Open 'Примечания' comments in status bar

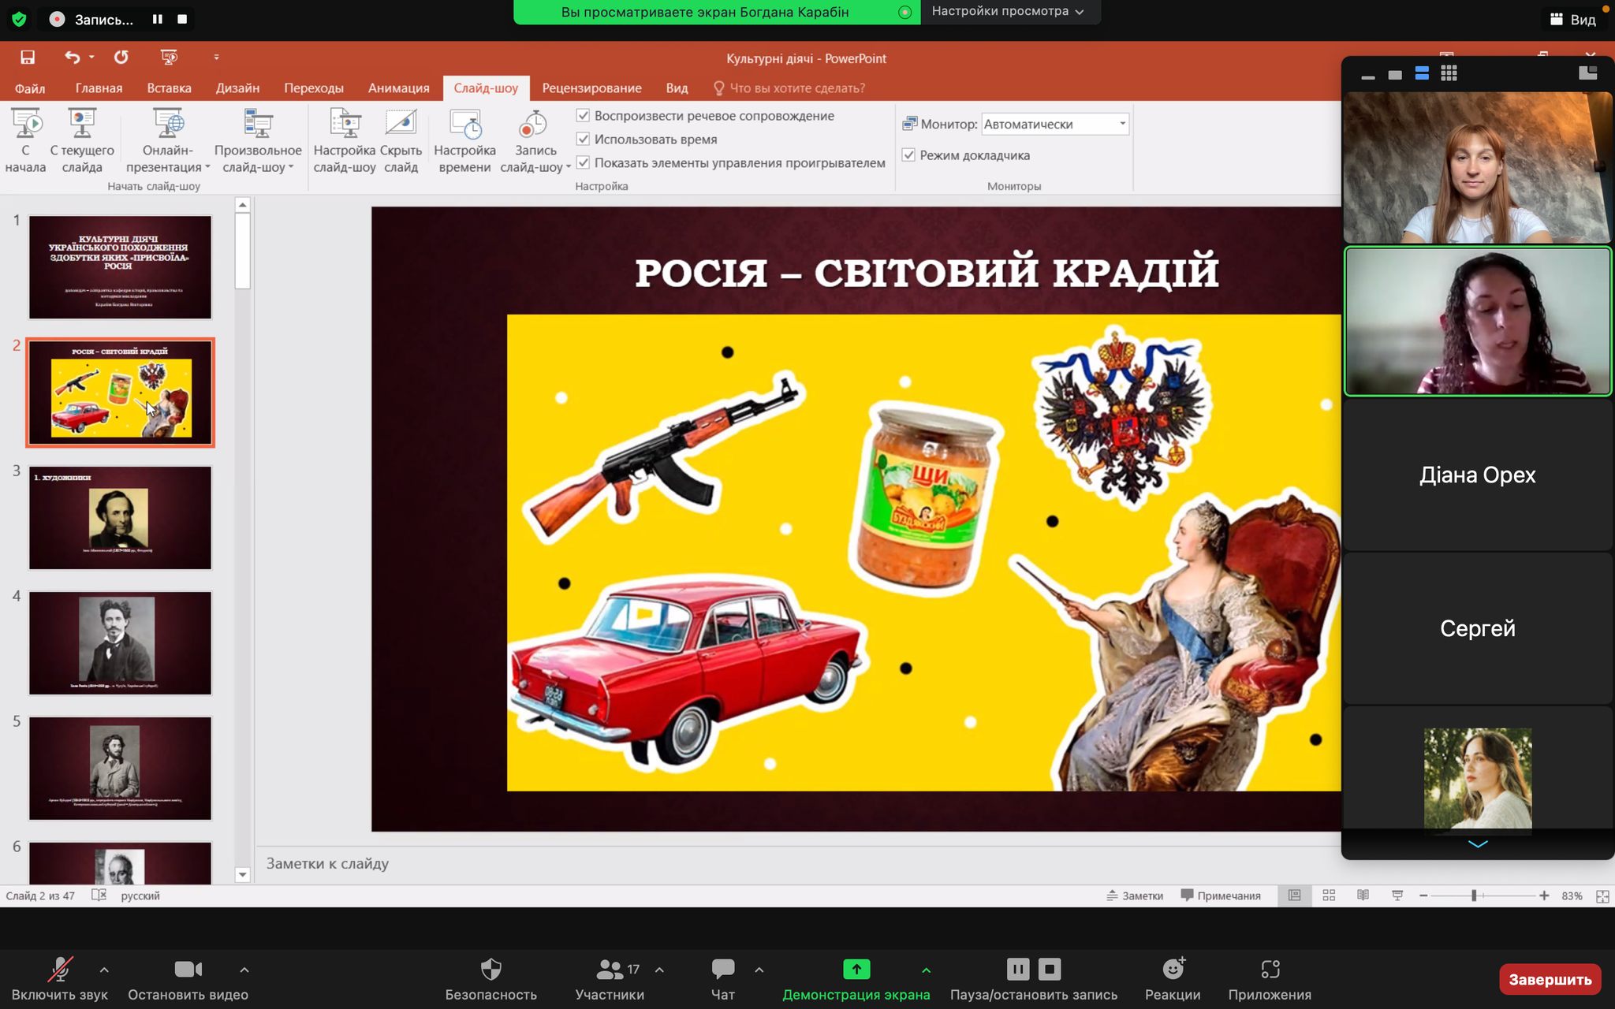coord(1221,895)
